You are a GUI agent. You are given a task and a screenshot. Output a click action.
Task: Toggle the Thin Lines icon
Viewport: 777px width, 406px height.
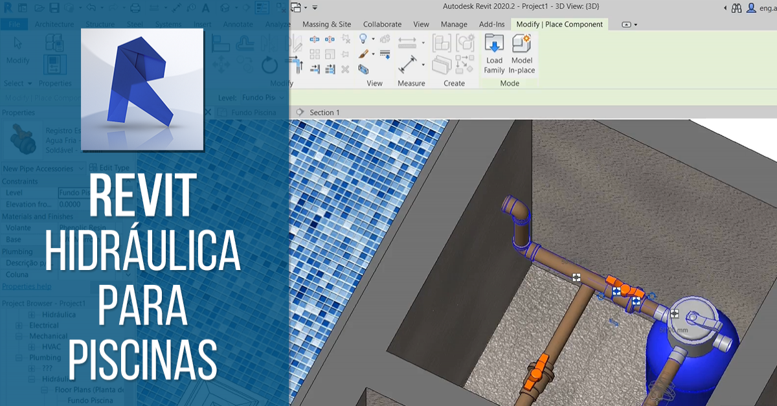(x=262, y=8)
